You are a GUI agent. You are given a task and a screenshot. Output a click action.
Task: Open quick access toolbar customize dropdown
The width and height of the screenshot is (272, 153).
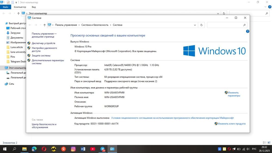(16, 2)
